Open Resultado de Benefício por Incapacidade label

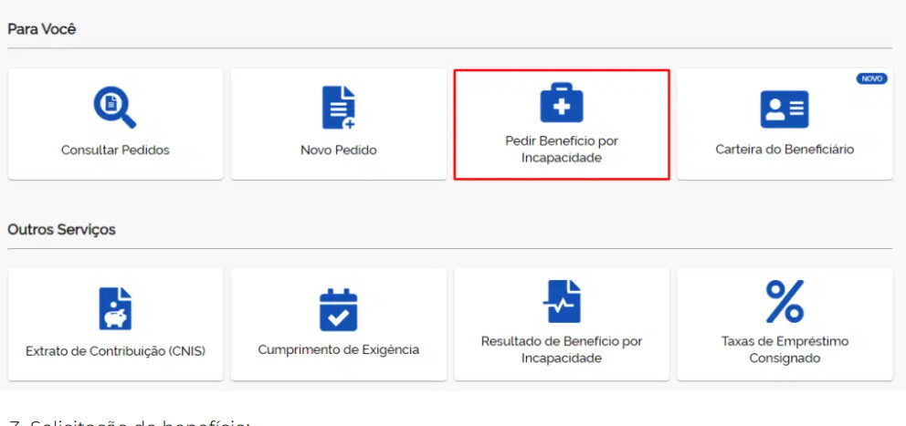tap(562, 349)
